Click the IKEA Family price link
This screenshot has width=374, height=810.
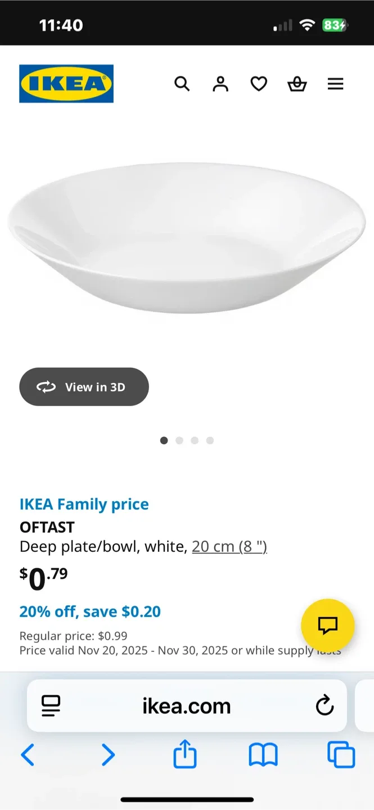pyautogui.click(x=84, y=503)
